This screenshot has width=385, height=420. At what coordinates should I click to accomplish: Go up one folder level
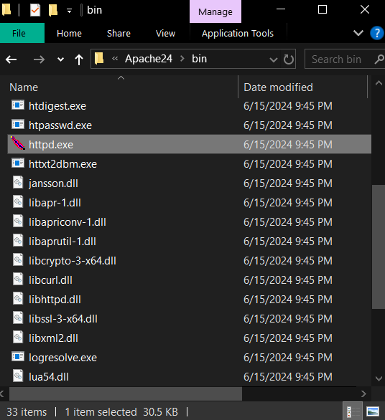[x=79, y=59]
